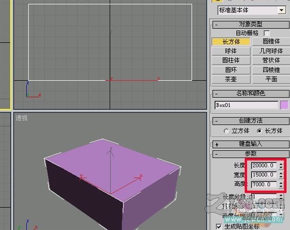The image size is (290, 230).
Task: Open the pink object color swatch
Action: pos(284,105)
